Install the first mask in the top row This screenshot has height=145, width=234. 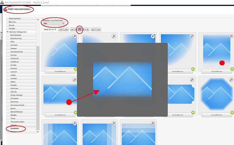pyautogui.click(x=60, y=71)
